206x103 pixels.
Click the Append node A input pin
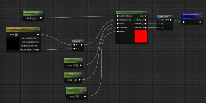74,45
